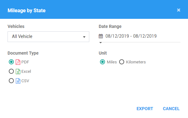This screenshot has width=188, height=118.
Task: Click the Excel spreadsheet icon
Action: (x=18, y=72)
